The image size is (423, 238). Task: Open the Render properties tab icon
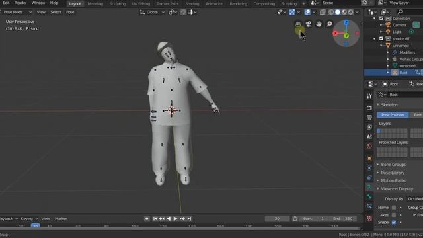point(369,108)
